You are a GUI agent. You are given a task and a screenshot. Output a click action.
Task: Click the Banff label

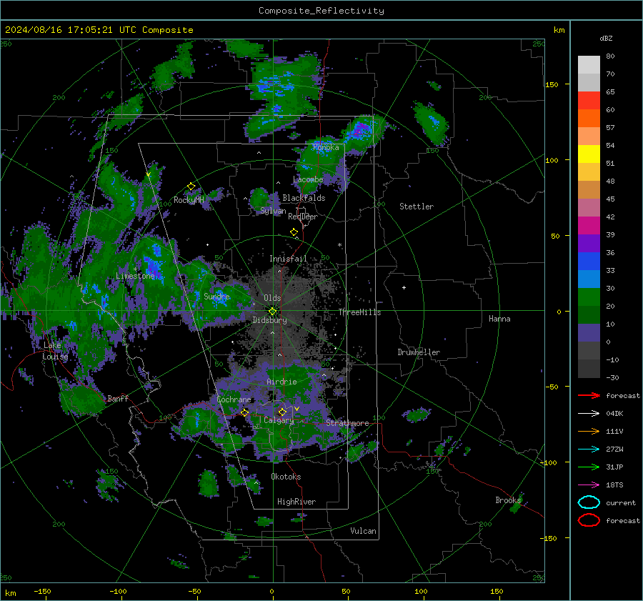[118, 398]
